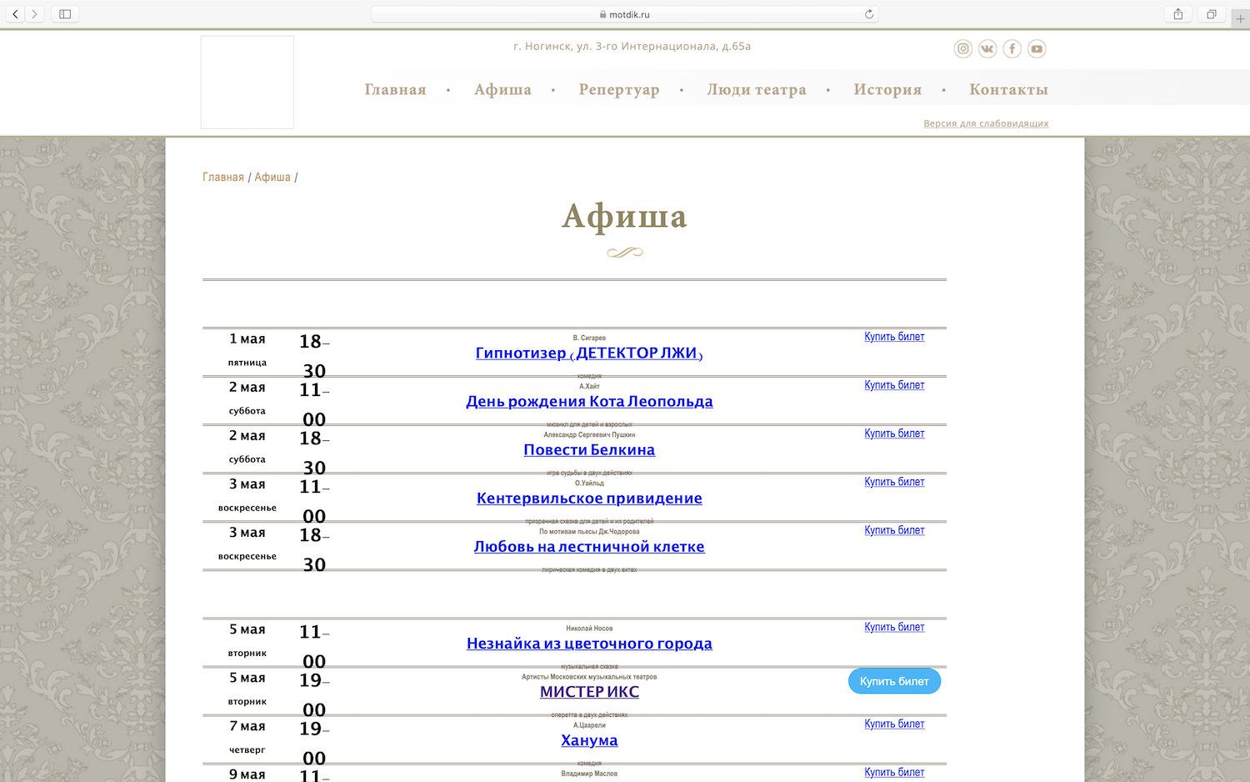Open the Гипнотизер (ДЕТЕКТОР ЛЖИ) show page
Screen dimensions: 1250x782
[x=589, y=353]
